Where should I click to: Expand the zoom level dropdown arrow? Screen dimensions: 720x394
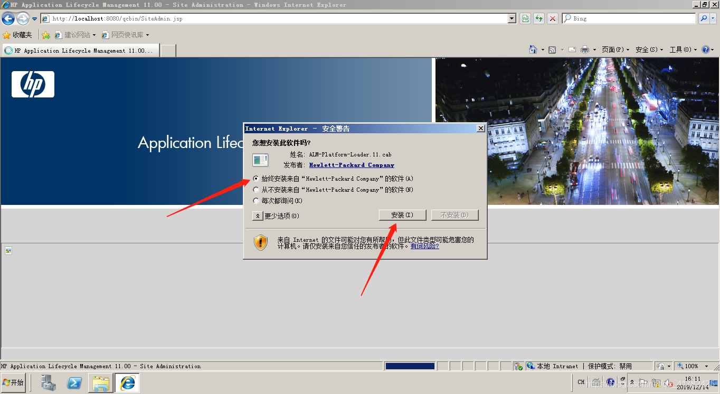[707, 366]
